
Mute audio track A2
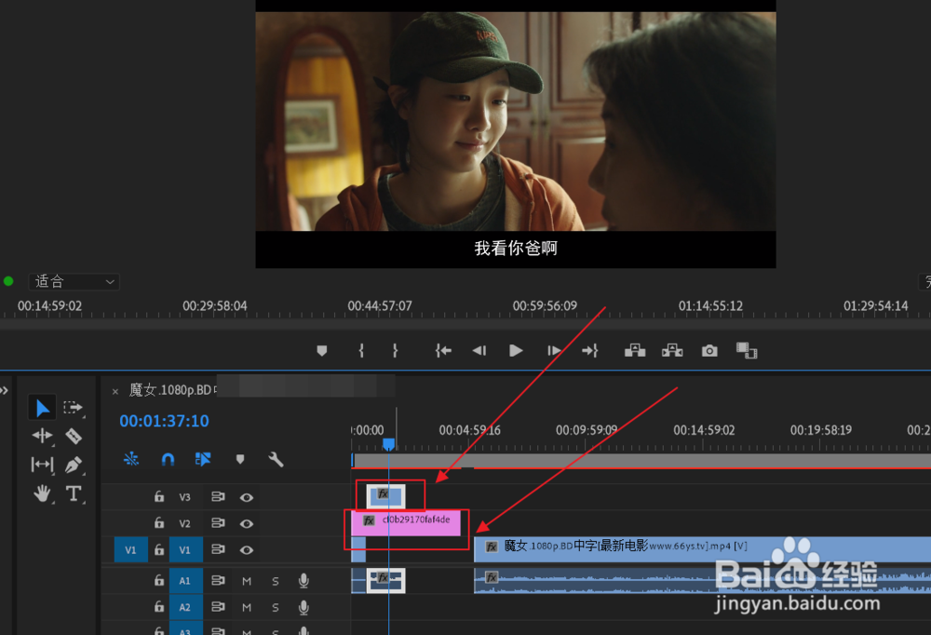coord(247,607)
